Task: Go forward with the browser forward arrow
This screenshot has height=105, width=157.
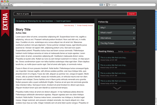Action: pos(6,5)
